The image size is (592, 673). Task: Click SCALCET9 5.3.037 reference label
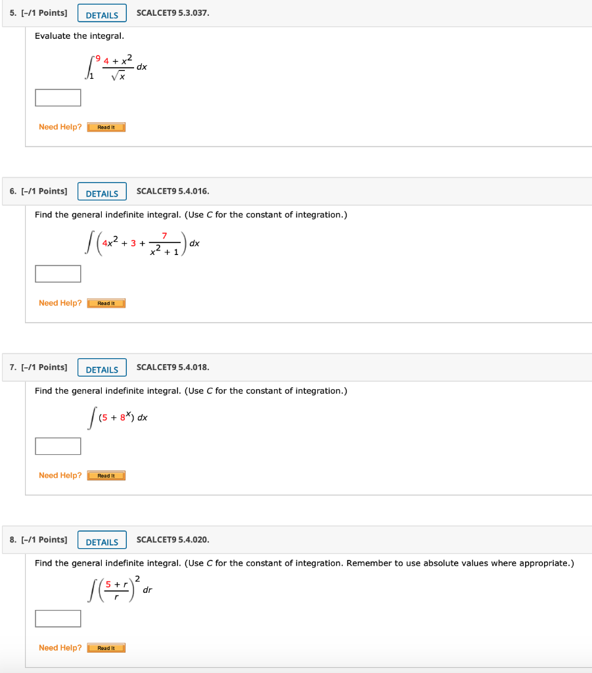pos(173,12)
